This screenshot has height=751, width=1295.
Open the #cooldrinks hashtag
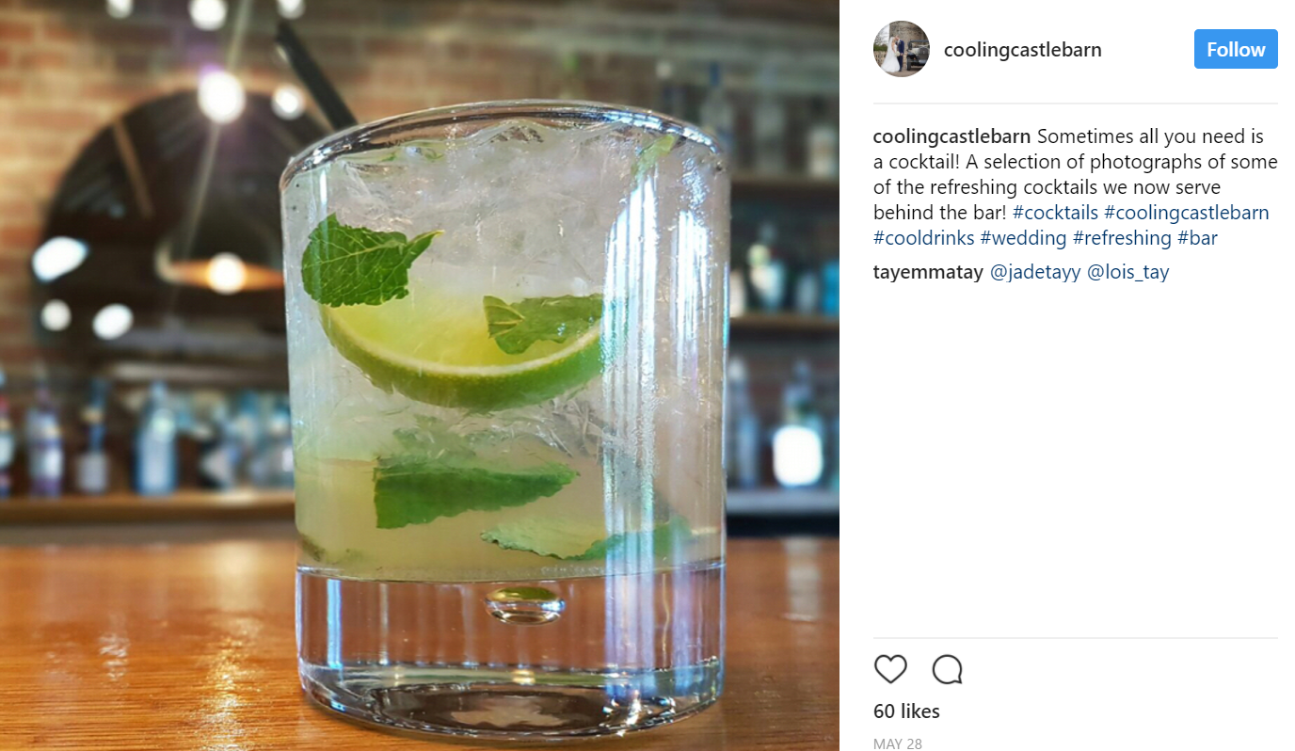pos(924,238)
